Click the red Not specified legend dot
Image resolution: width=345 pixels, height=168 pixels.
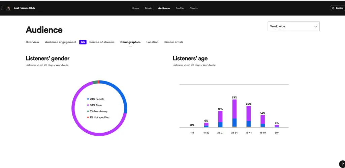tap(88, 117)
